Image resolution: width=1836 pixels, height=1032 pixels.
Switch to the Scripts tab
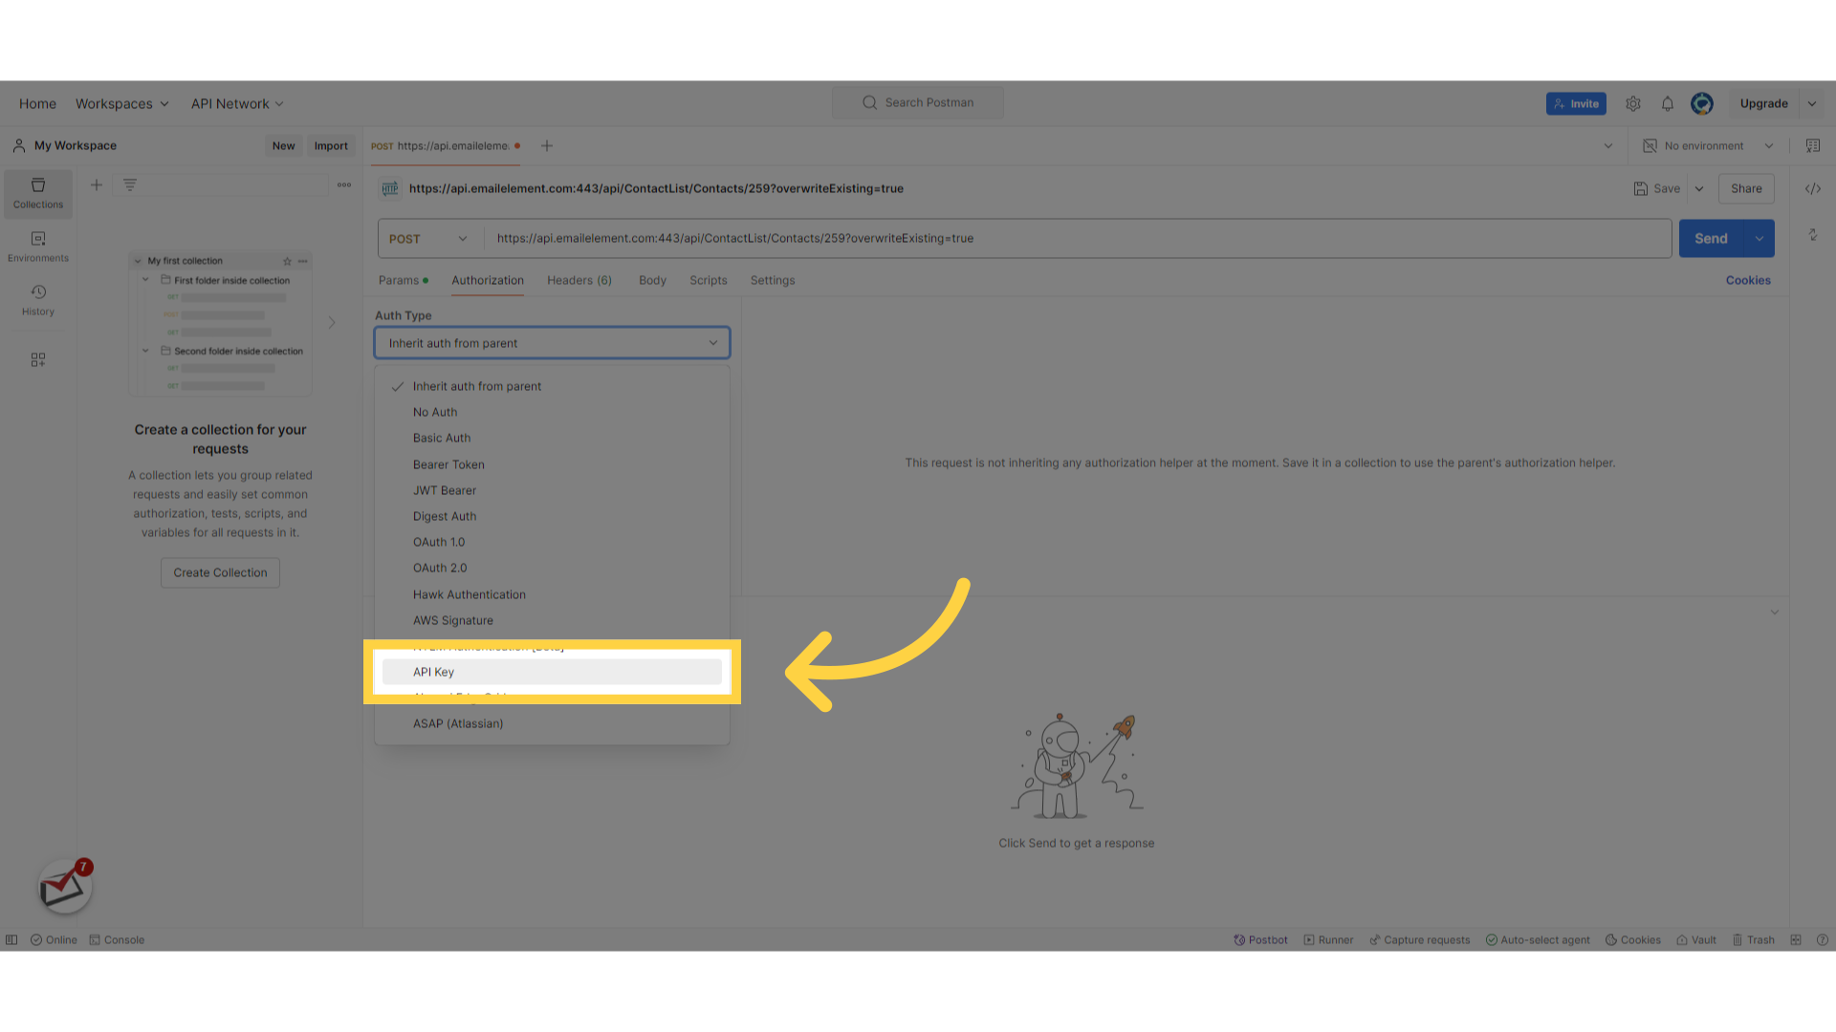coord(709,280)
